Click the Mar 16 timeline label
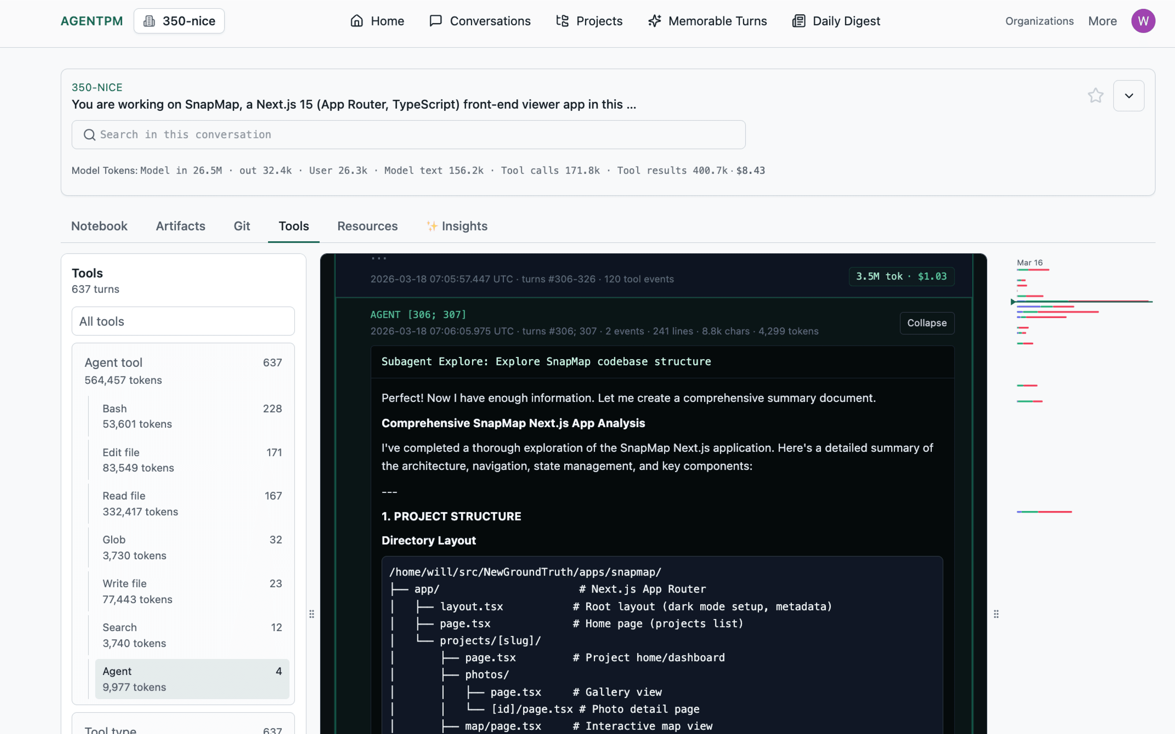 (x=1029, y=262)
